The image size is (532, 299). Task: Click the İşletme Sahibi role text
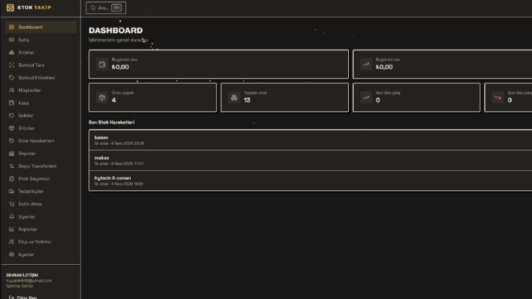(x=19, y=286)
